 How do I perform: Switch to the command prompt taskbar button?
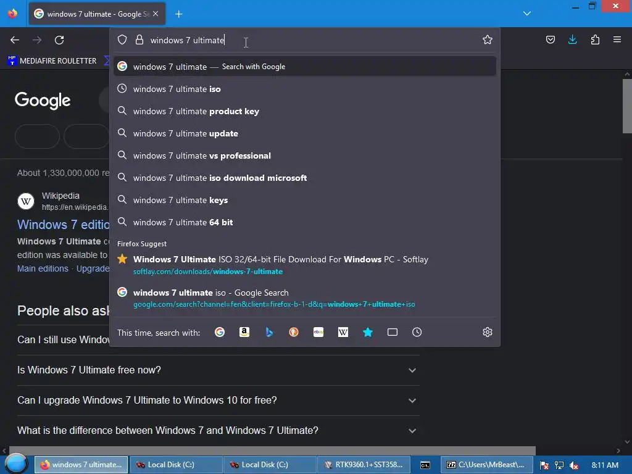pos(425,465)
